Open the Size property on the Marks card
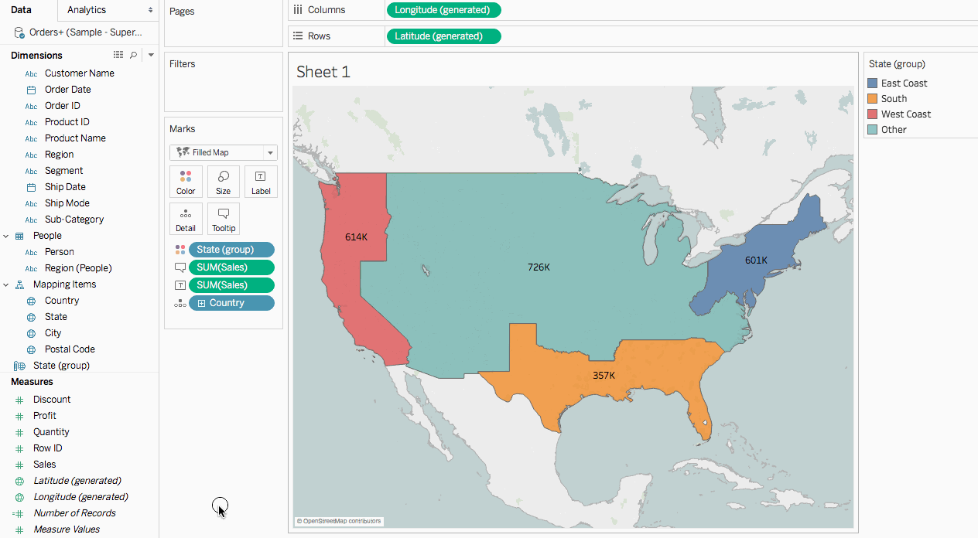The image size is (978, 538). (223, 182)
